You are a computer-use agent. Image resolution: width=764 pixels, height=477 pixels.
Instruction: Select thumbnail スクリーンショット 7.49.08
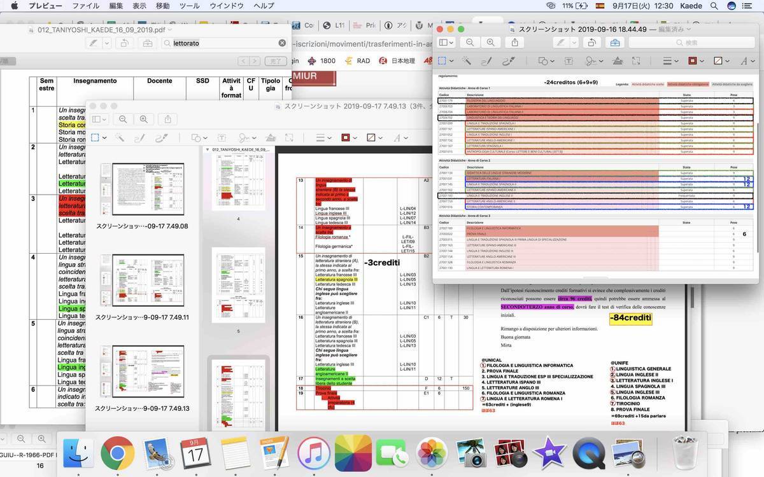pos(148,189)
